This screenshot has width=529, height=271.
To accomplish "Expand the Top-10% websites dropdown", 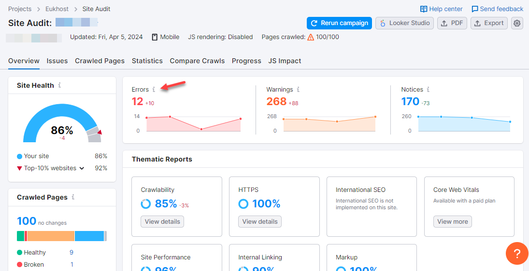I will (x=82, y=168).
